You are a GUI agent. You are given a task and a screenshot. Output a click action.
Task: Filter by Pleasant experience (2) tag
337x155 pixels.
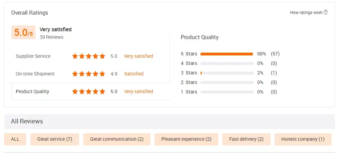[x=186, y=139]
